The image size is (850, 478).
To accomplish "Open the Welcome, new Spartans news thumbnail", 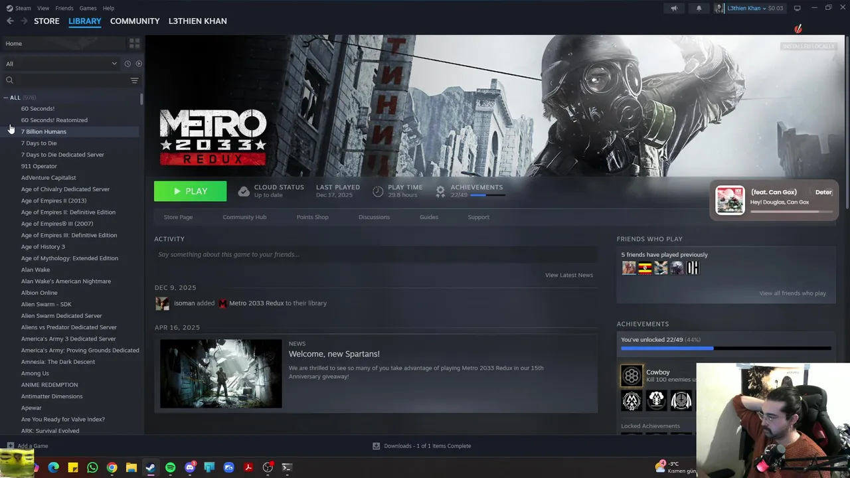I will tap(221, 374).
